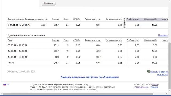Image resolution: width=171 pixels, height=96 pixels.
Task: Click the 2311 impressions value
Action: [56, 45]
